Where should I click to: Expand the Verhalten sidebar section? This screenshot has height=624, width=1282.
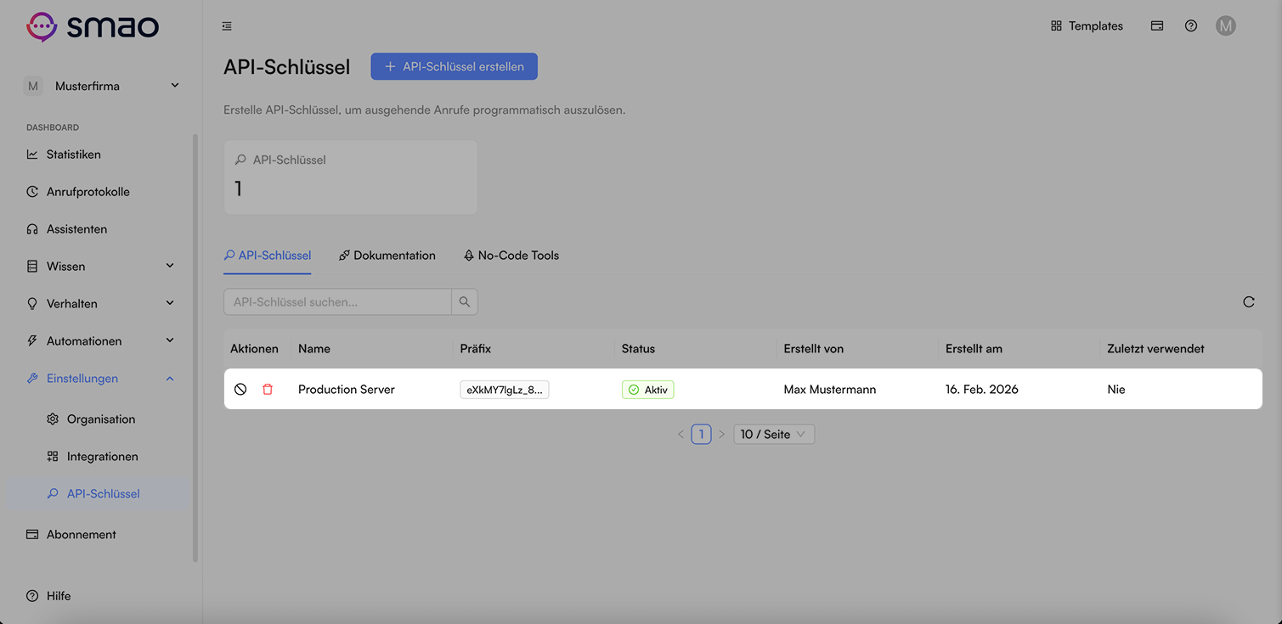pyautogui.click(x=100, y=304)
